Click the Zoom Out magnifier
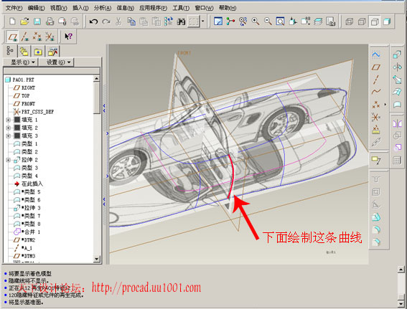Image resolution: width=407 pixels, height=309 pixels. pos(268,21)
